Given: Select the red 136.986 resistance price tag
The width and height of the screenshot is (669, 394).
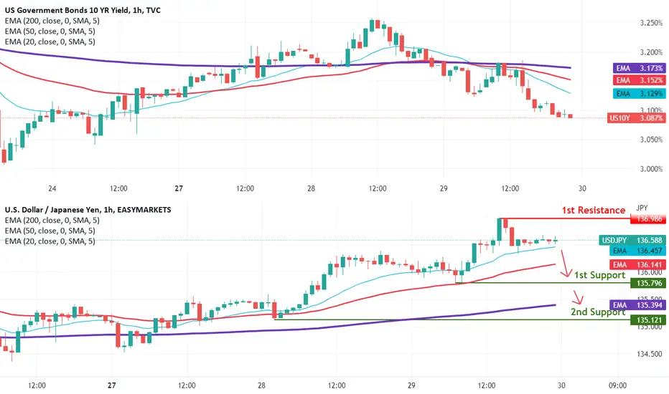Looking at the screenshot, I should click(647, 219).
